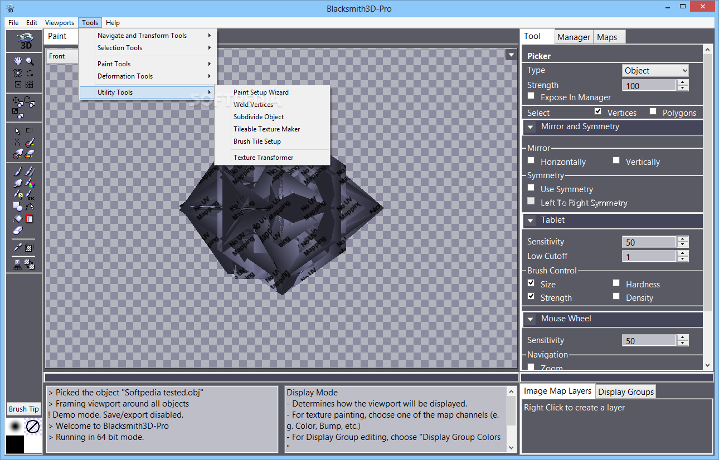719x460 pixels.
Task: Click the checkered squares transfer icon
Action: [x=30, y=265]
